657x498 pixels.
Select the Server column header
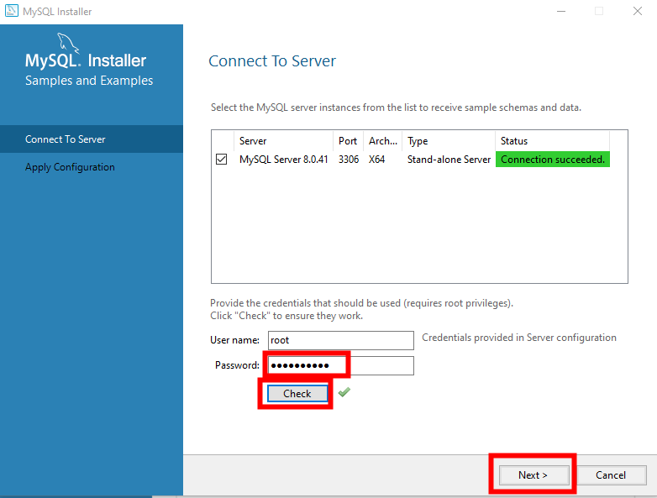pyautogui.click(x=283, y=141)
